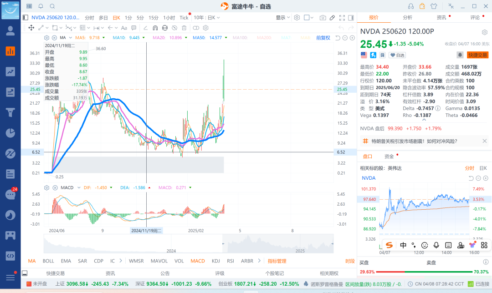Open the game controller sidebar icon
This screenshot has width=492, height=293.
click(10, 235)
